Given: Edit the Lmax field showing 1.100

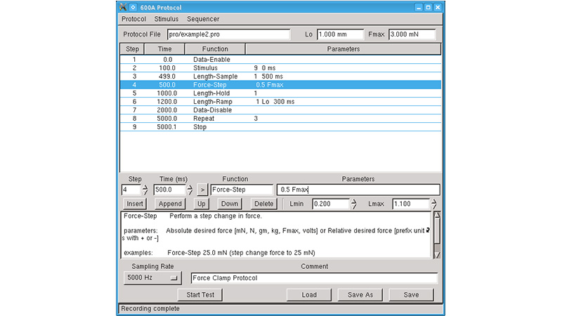Looking at the screenshot, I should click(411, 204).
